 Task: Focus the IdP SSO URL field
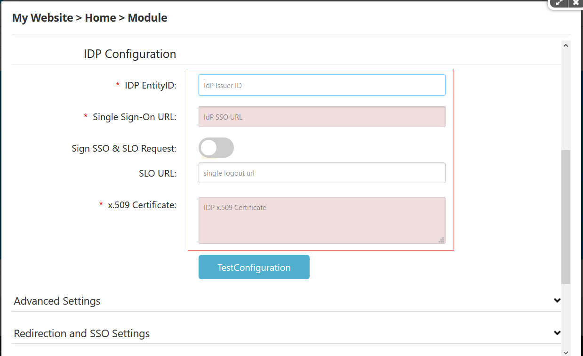pyautogui.click(x=322, y=117)
